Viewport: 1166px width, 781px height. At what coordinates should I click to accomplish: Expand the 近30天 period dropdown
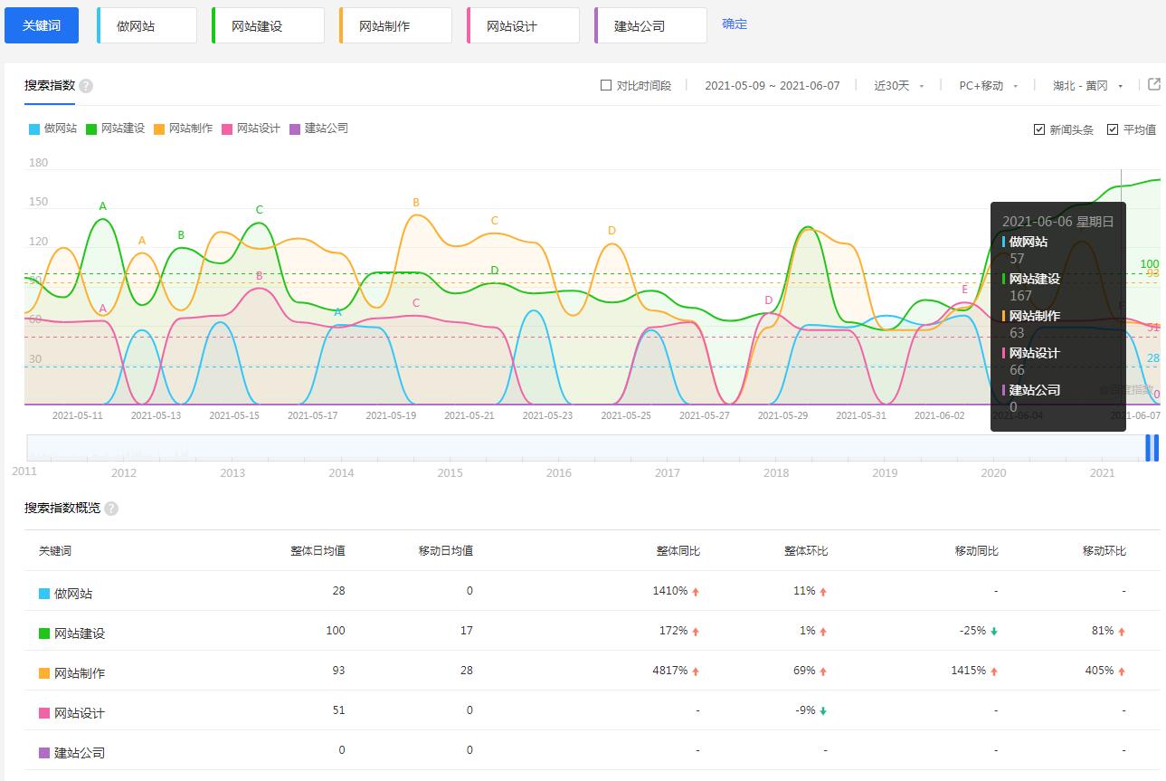pos(899,86)
